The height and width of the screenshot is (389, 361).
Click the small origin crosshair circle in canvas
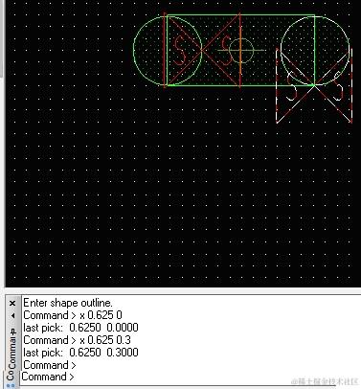[x=241, y=50]
